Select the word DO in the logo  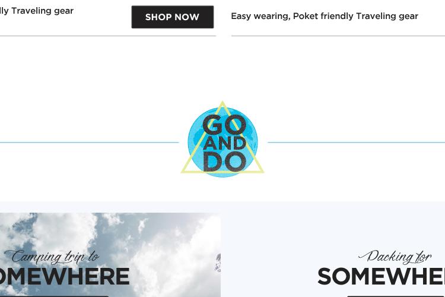coord(224,162)
